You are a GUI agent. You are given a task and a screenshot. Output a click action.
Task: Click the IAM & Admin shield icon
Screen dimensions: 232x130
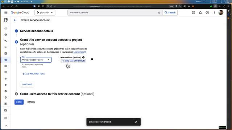coord(6,20)
